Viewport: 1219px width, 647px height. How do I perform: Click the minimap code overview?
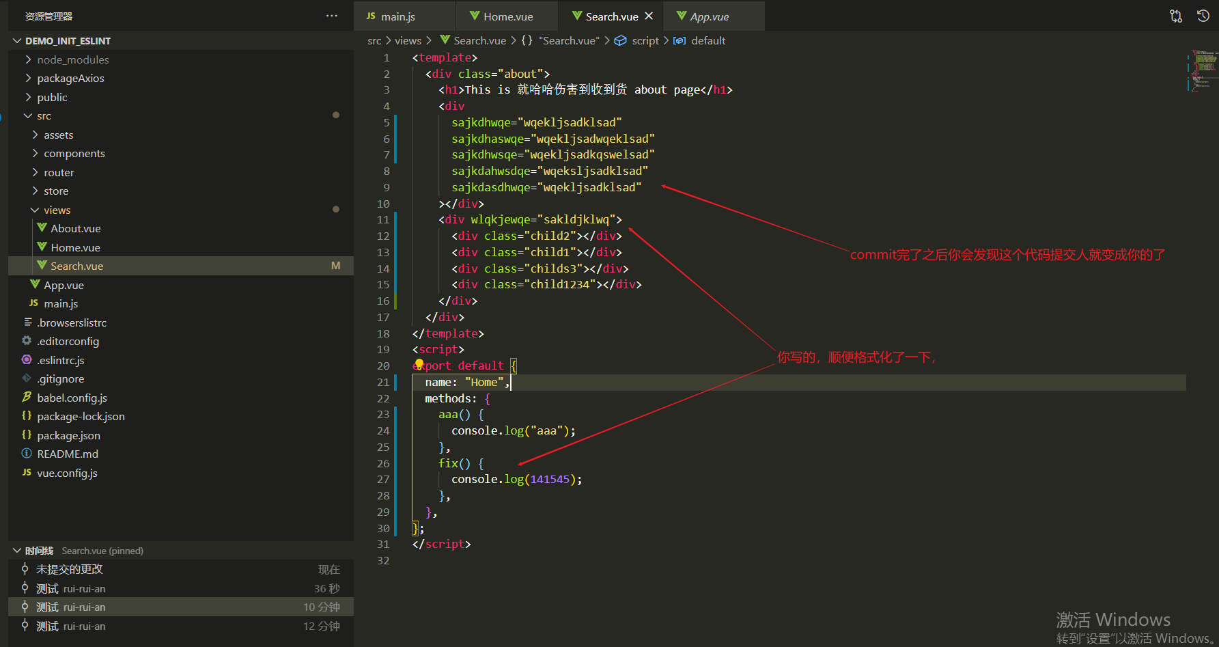coord(1203,70)
